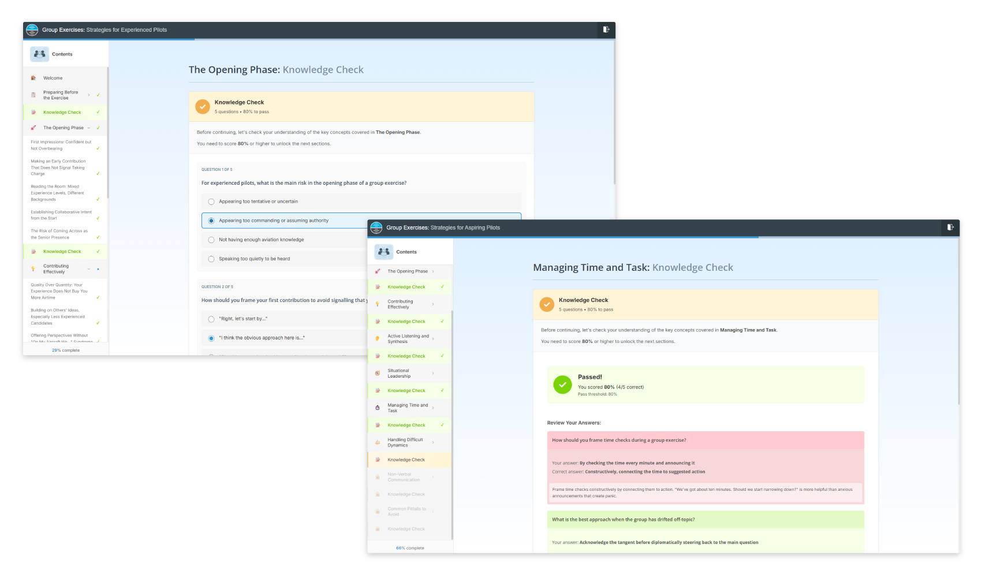
Task: Select the "Right, let's start by..." answer
Action: 211,319
